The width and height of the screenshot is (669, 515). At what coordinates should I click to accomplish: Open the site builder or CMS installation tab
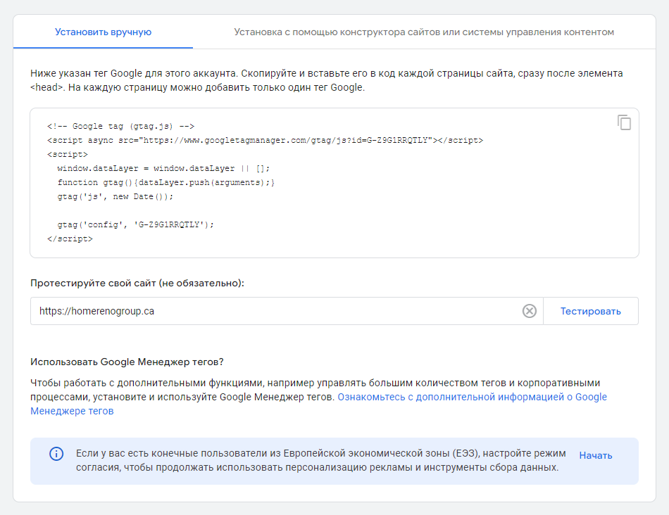click(x=424, y=32)
